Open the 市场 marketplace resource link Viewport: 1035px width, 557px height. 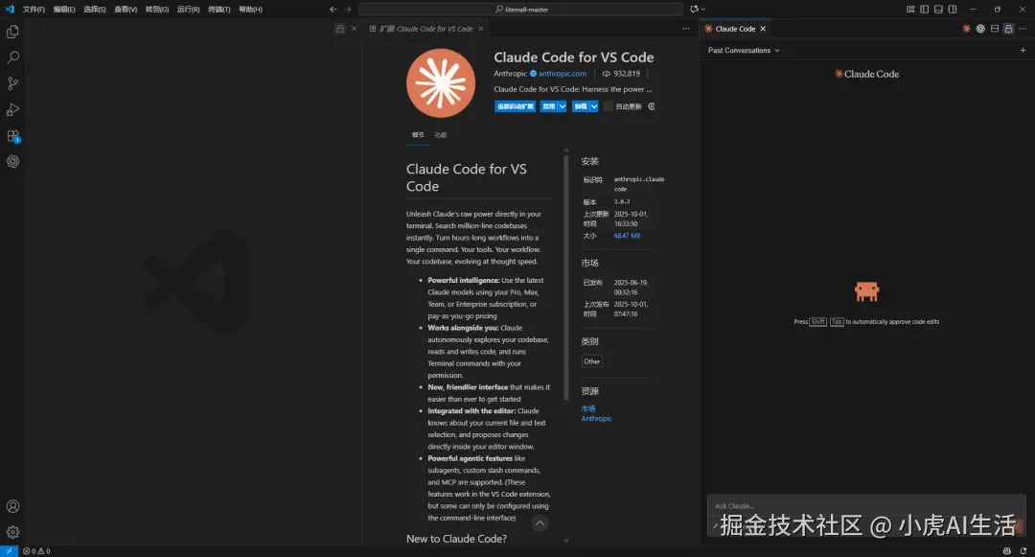coord(588,408)
